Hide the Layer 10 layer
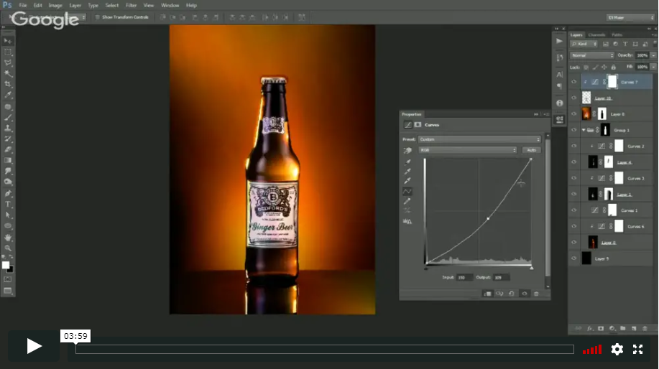659x369 pixels. click(x=573, y=98)
